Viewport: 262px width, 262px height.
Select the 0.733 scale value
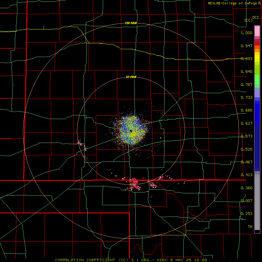tap(247, 98)
